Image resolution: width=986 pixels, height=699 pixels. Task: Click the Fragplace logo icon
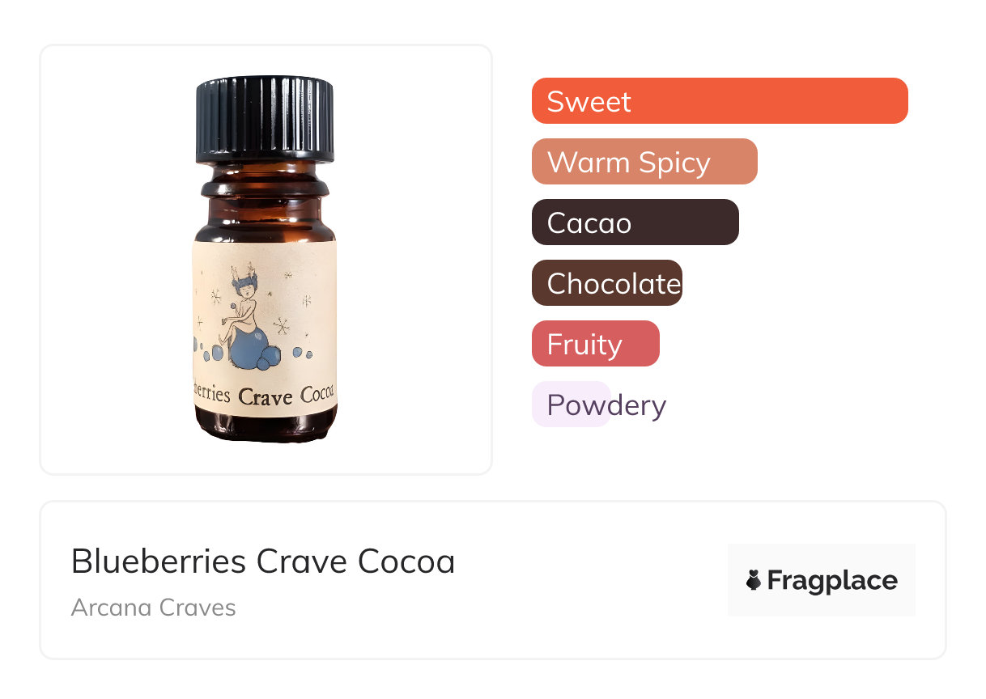pyautogui.click(x=754, y=580)
